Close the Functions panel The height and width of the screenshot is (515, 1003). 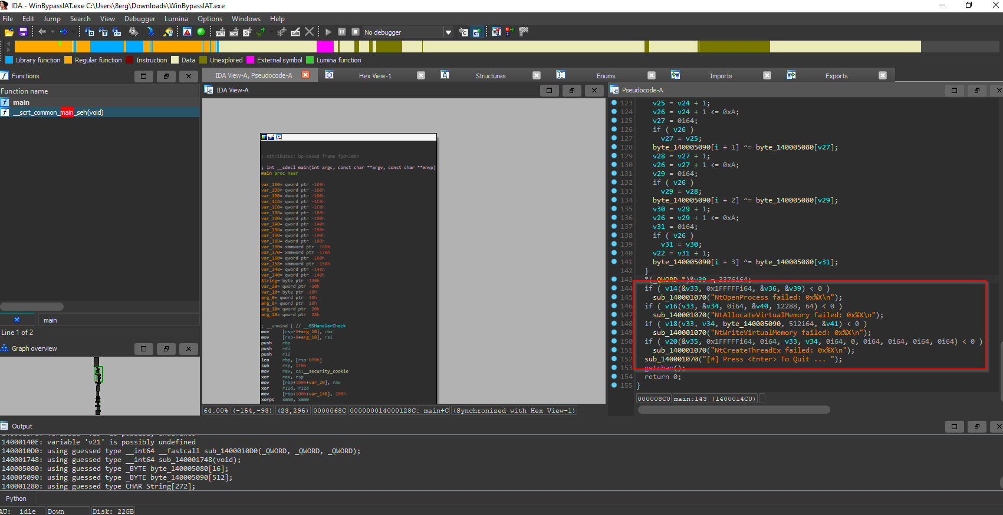tap(189, 76)
